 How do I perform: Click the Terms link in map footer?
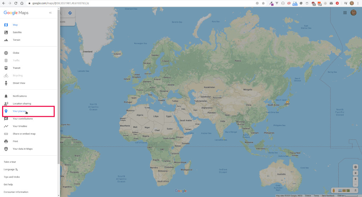coord(316,196)
